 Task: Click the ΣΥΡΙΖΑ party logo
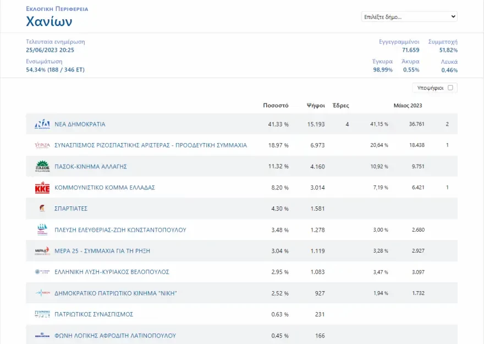pos(42,145)
